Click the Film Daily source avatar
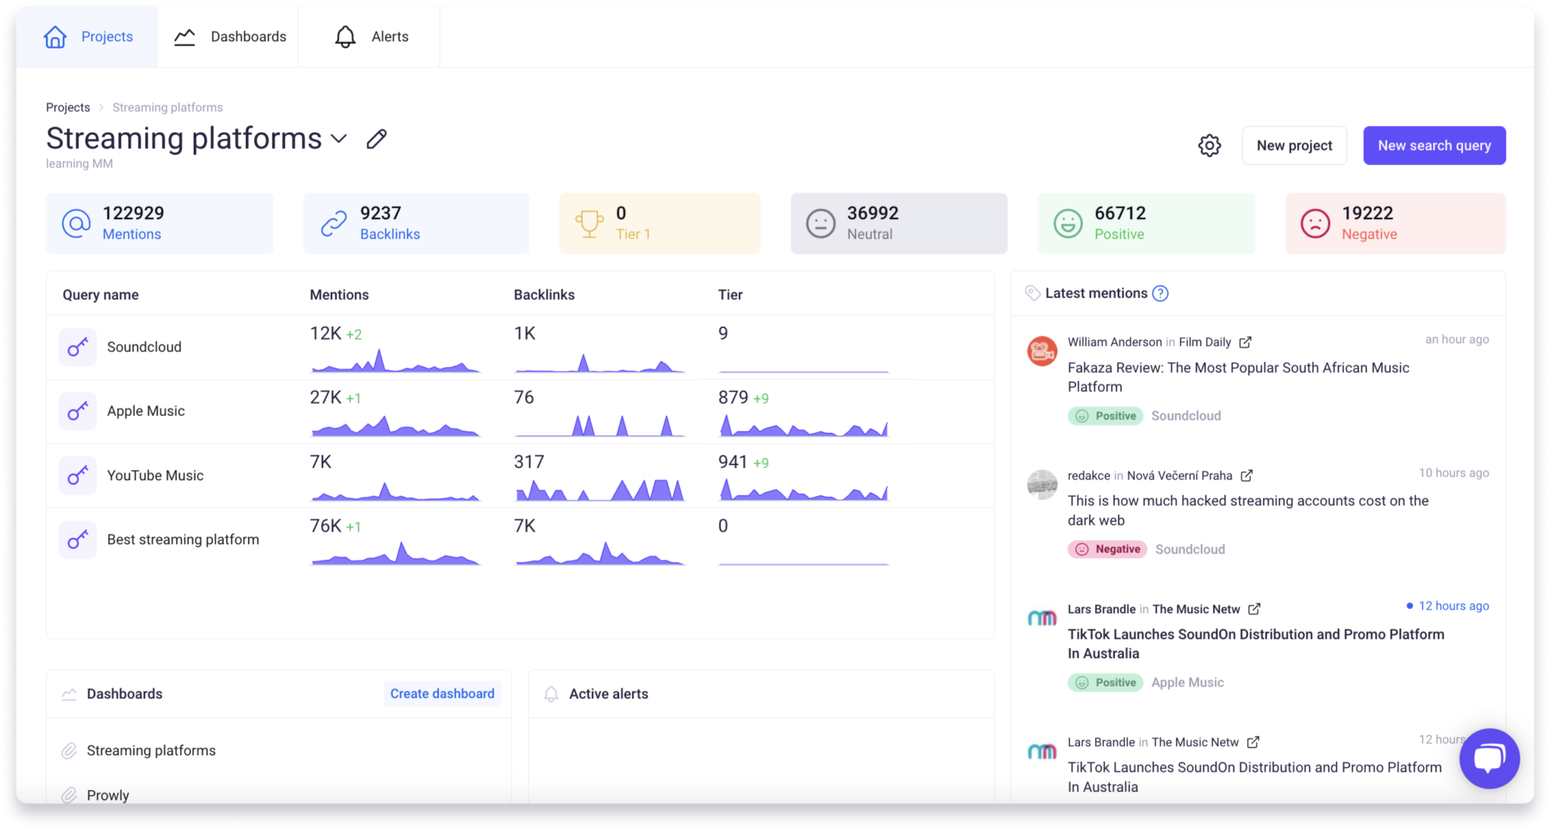 pyautogui.click(x=1042, y=351)
